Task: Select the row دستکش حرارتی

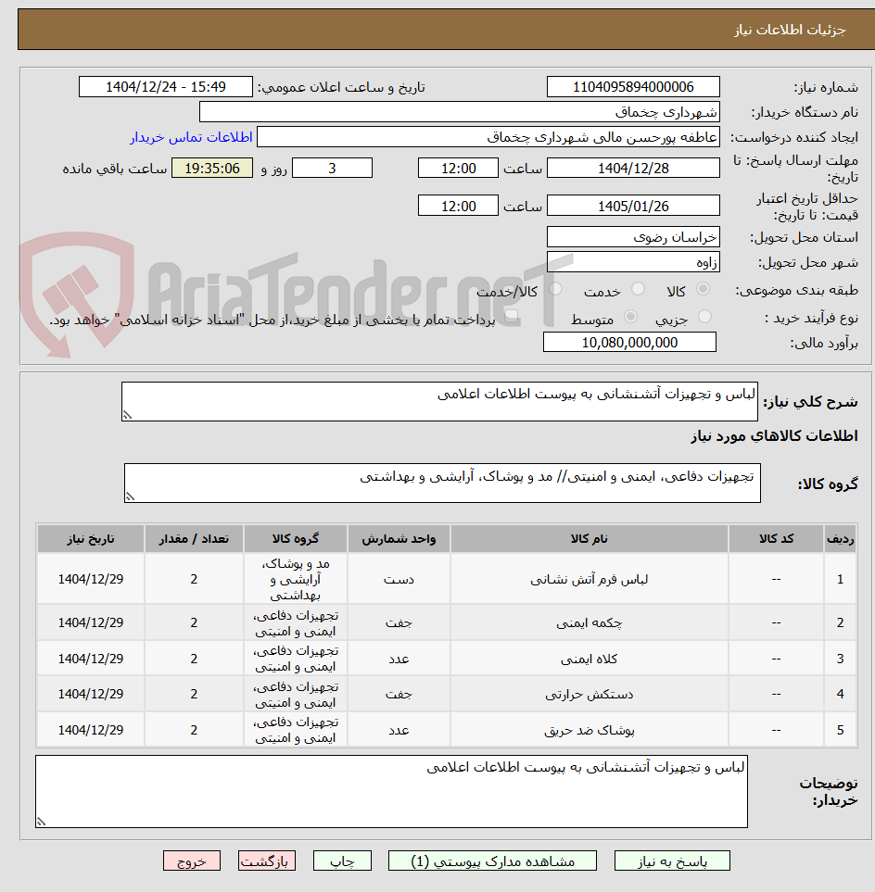Action: tap(447, 694)
